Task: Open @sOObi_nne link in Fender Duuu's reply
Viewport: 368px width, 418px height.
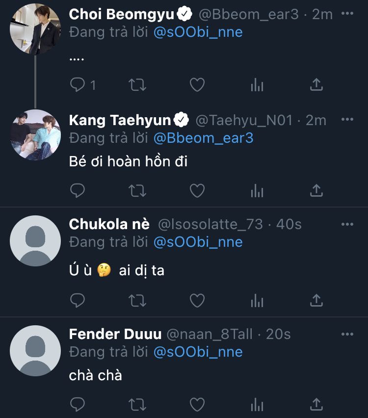Action: pyautogui.click(x=198, y=352)
